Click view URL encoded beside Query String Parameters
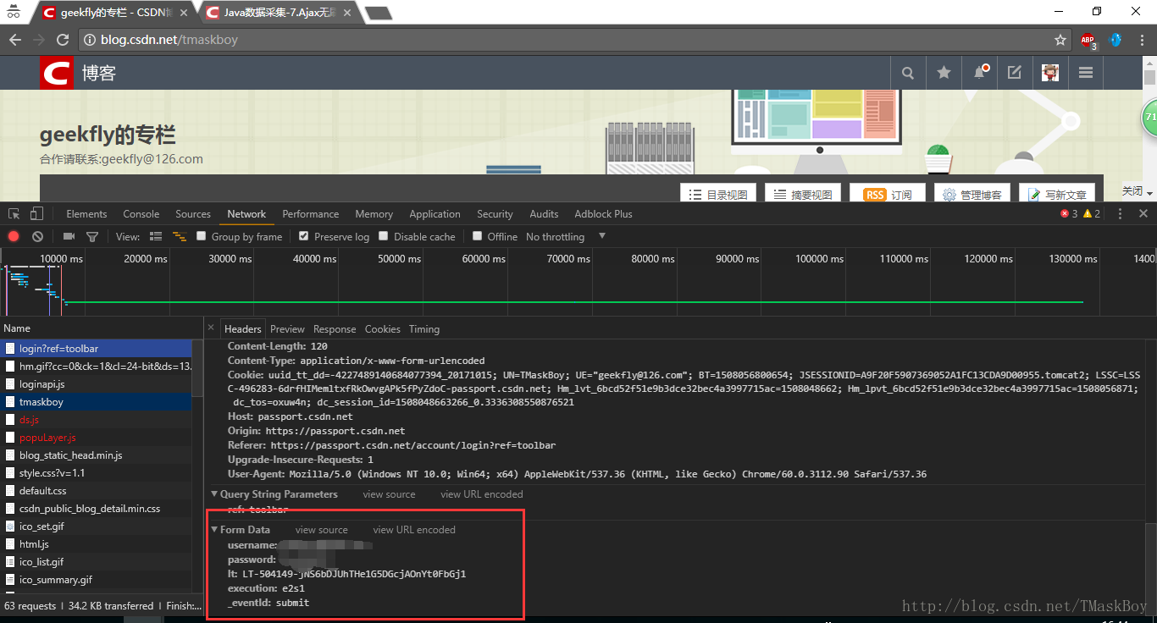This screenshot has height=623, width=1157. click(482, 494)
